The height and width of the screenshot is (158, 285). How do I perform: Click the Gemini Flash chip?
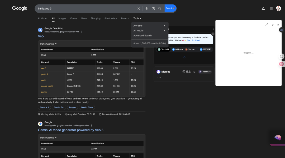87,107
